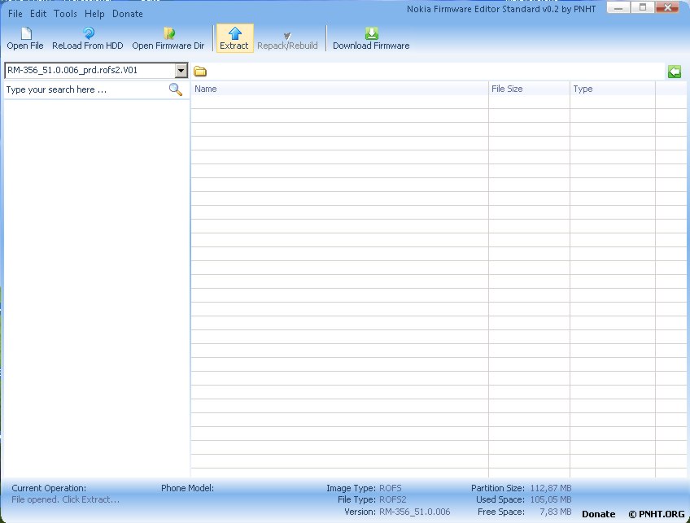Click the Image Type value ROFS
The height and width of the screenshot is (523, 690).
(390, 488)
